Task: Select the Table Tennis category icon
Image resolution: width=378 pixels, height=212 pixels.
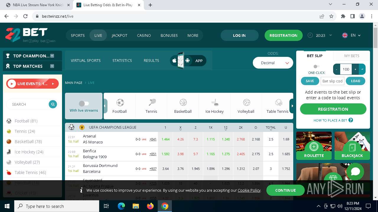Action: tap(278, 102)
